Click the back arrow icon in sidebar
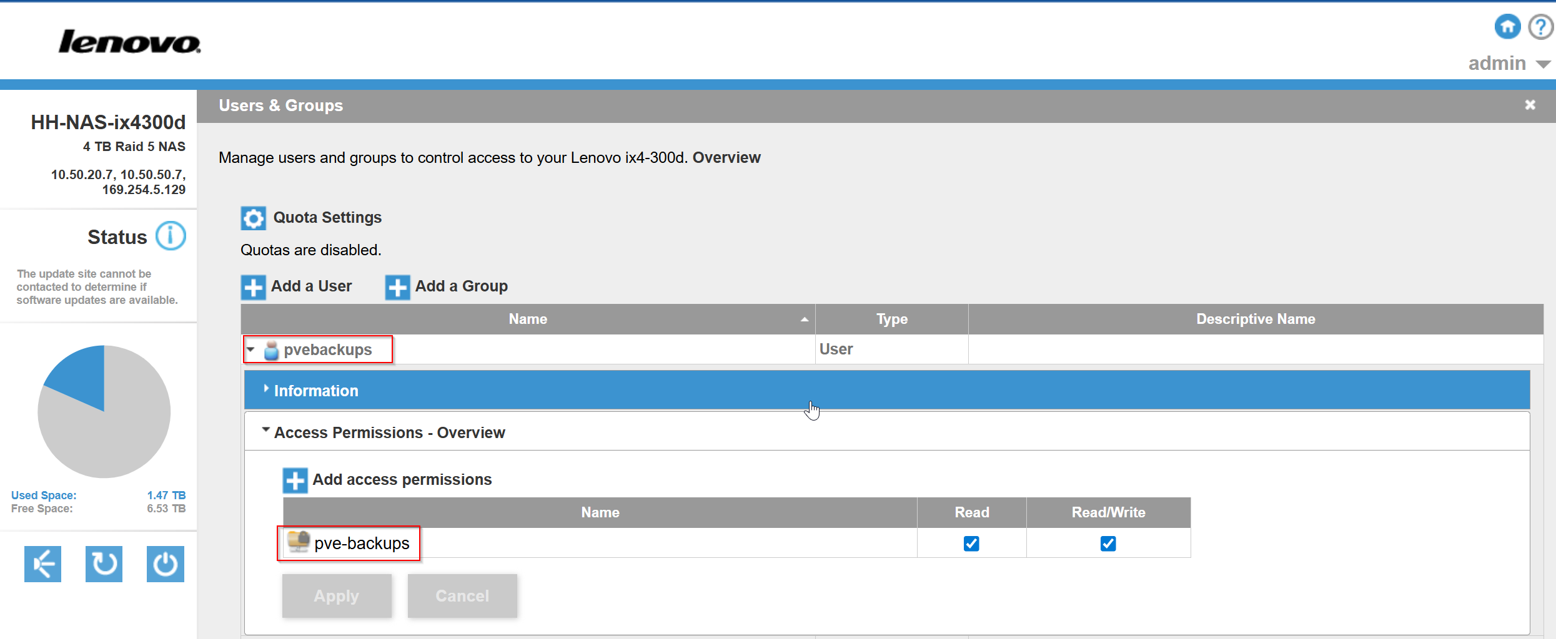The width and height of the screenshot is (1556, 639). click(42, 564)
